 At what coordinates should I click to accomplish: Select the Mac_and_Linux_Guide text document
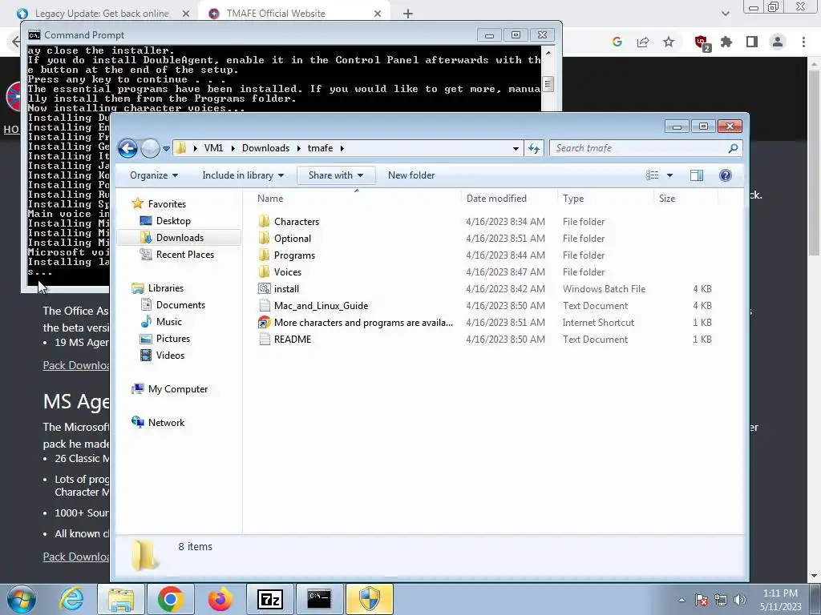(321, 305)
